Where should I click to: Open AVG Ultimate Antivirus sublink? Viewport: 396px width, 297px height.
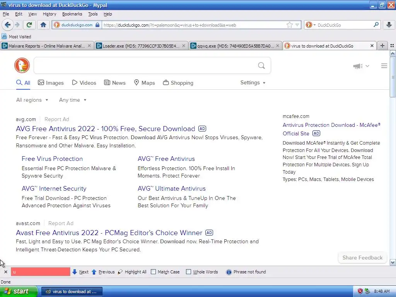point(172,189)
